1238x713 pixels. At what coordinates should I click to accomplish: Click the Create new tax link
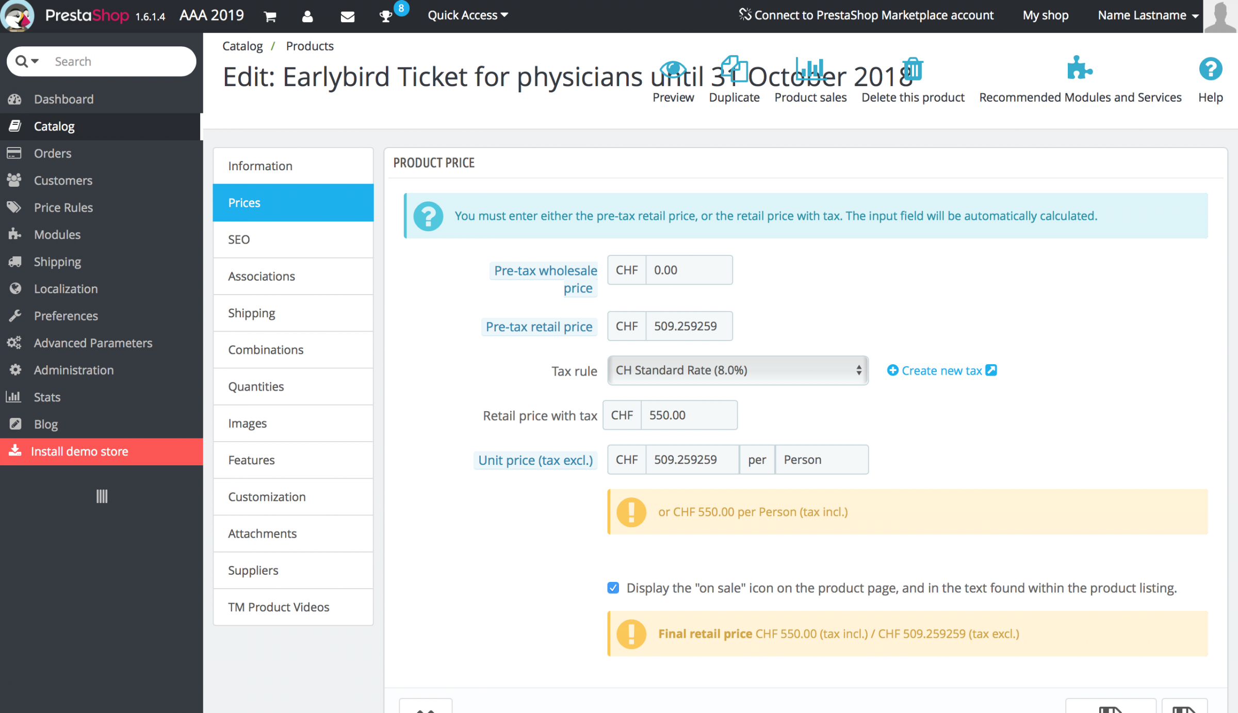click(941, 370)
